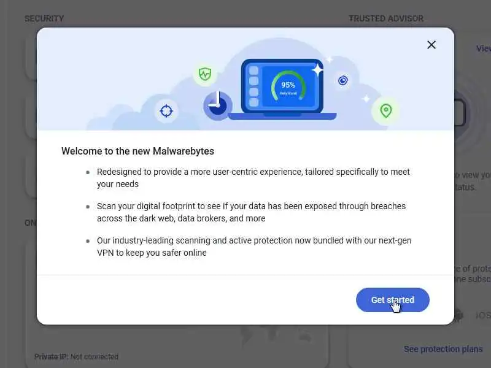Click the 95% Very Good score gauge
The width and height of the screenshot is (491, 368).
[x=288, y=86]
